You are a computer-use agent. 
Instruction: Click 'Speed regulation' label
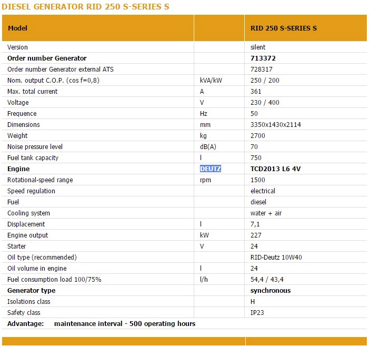point(31,191)
